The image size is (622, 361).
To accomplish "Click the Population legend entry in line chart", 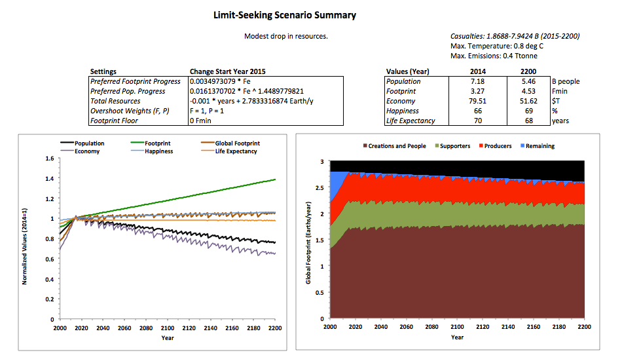I will coord(88,143).
